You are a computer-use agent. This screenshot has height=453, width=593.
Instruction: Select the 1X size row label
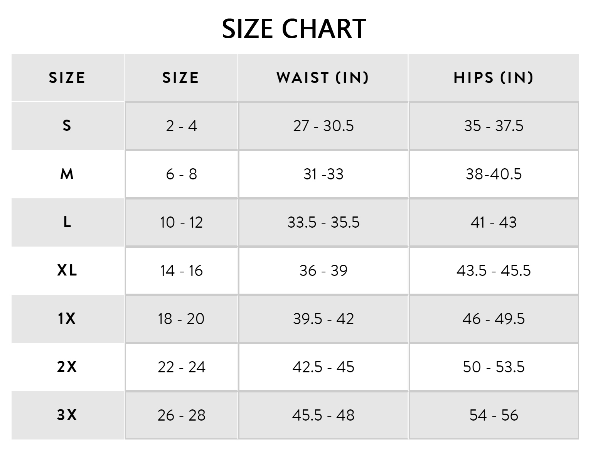[67, 319]
